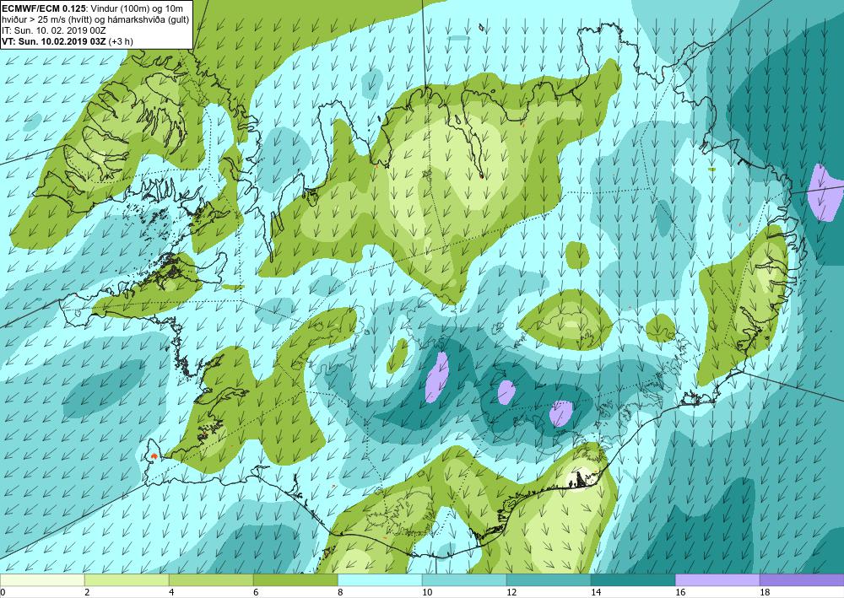Click the '(+3 h)' forecast offset text
Viewport: 844px width, 598px height.
click(121, 41)
